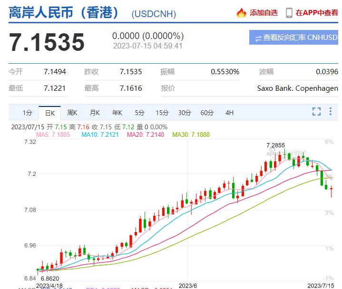
Task: Click the 7.2855 peak price label on chart
Action: (276, 145)
